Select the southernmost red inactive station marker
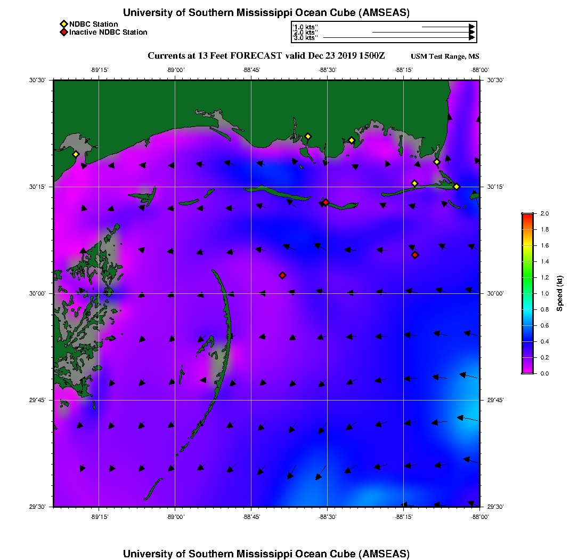Image resolution: width=586 pixels, height=560 pixels. coord(282,275)
